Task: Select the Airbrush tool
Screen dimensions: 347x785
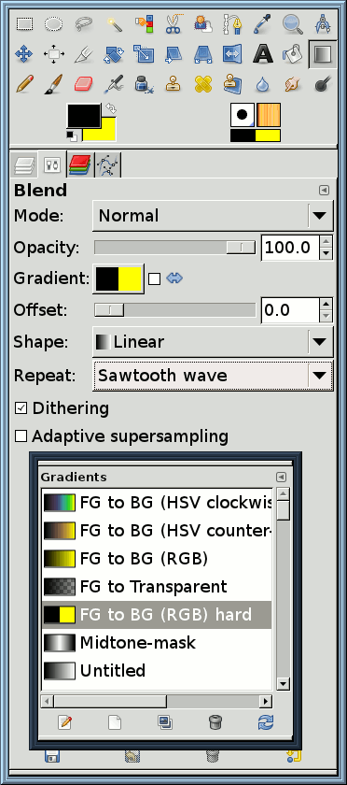Action: click(x=114, y=84)
